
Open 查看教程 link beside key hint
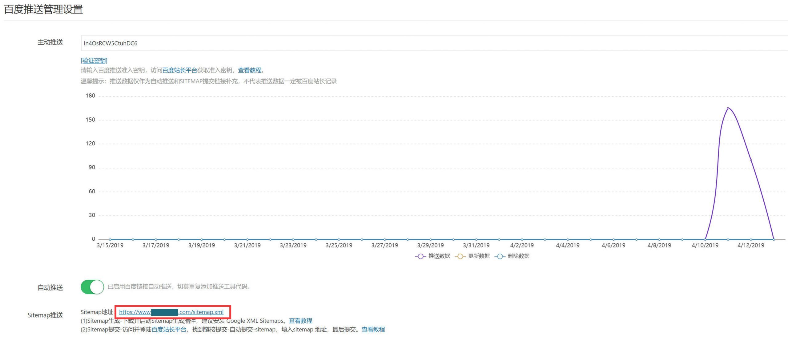pos(250,70)
